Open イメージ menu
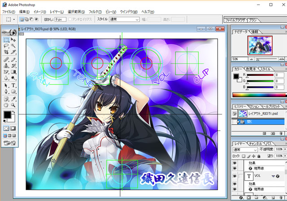Screen dimensions: 287x201 (x=40, y=12)
